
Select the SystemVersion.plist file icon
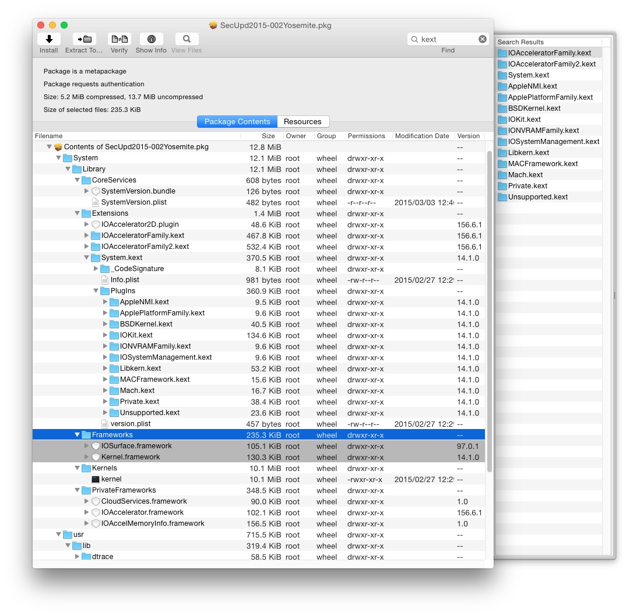click(96, 202)
